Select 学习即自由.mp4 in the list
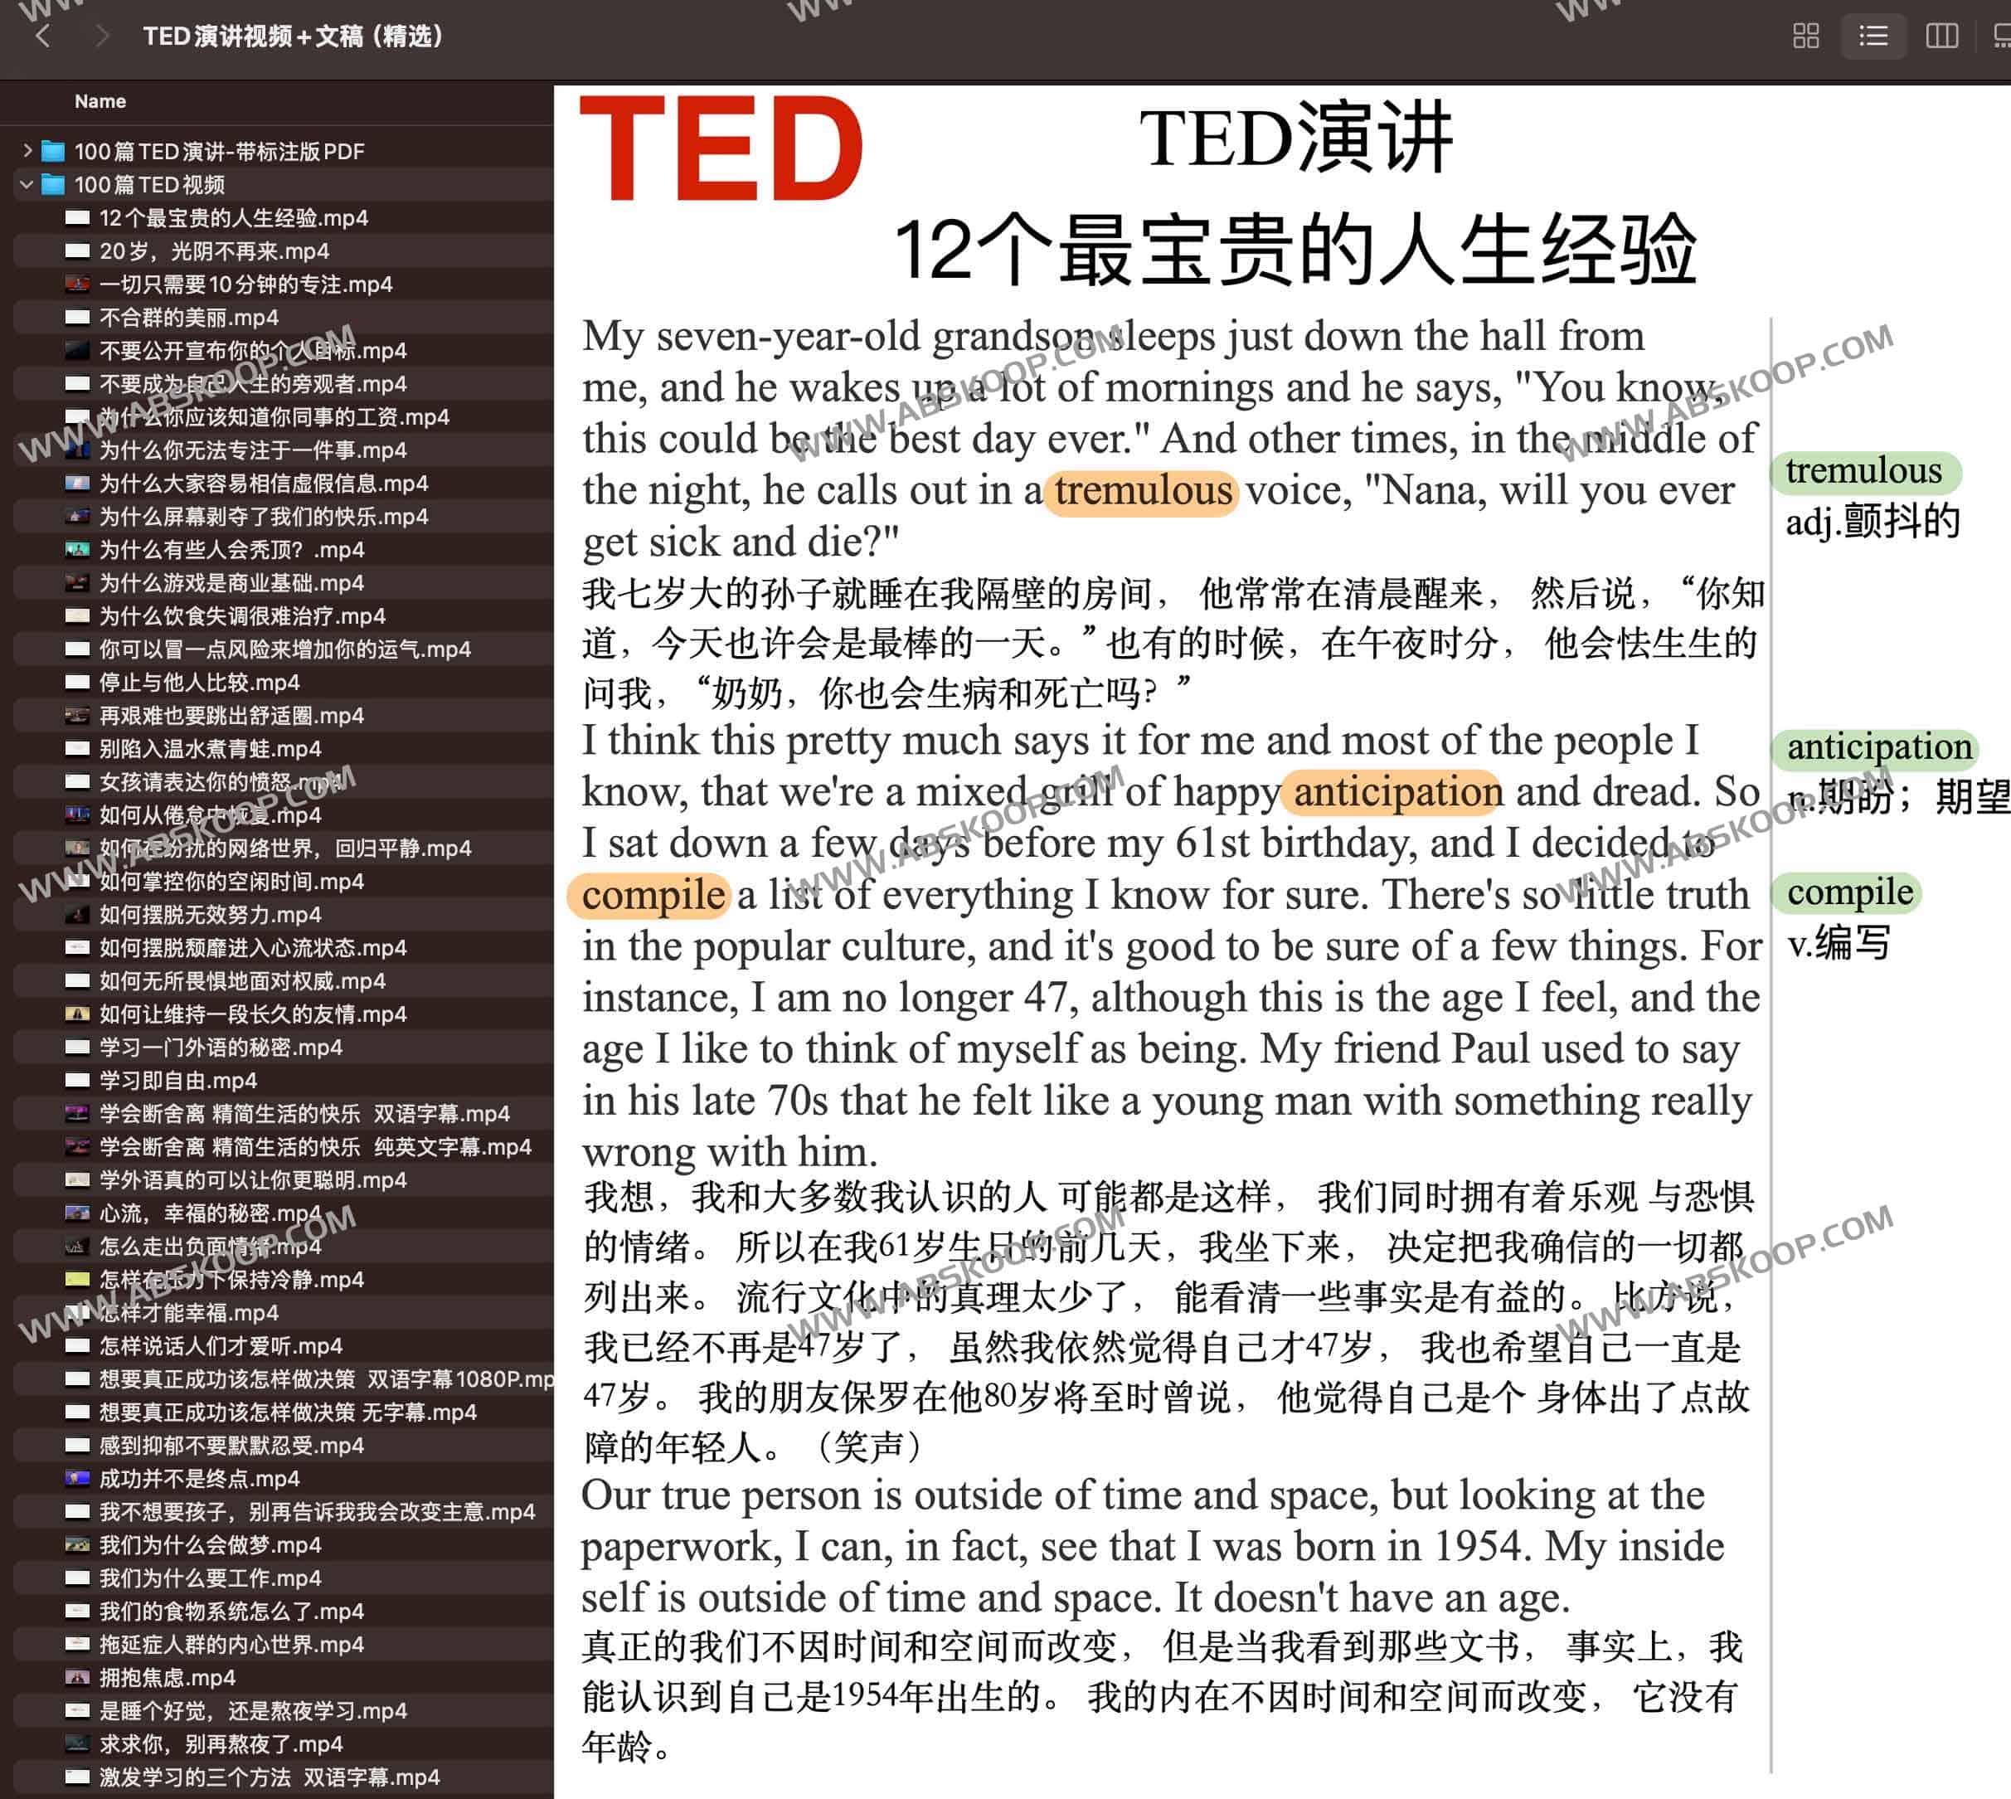Image resolution: width=2011 pixels, height=1799 pixels. click(177, 1081)
